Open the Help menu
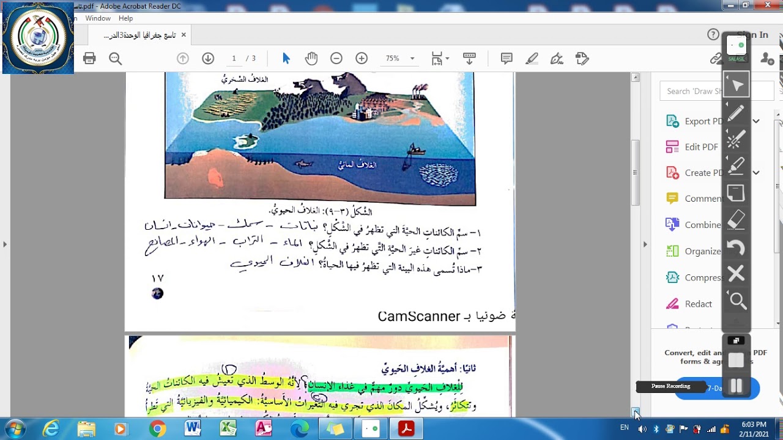 coord(125,18)
